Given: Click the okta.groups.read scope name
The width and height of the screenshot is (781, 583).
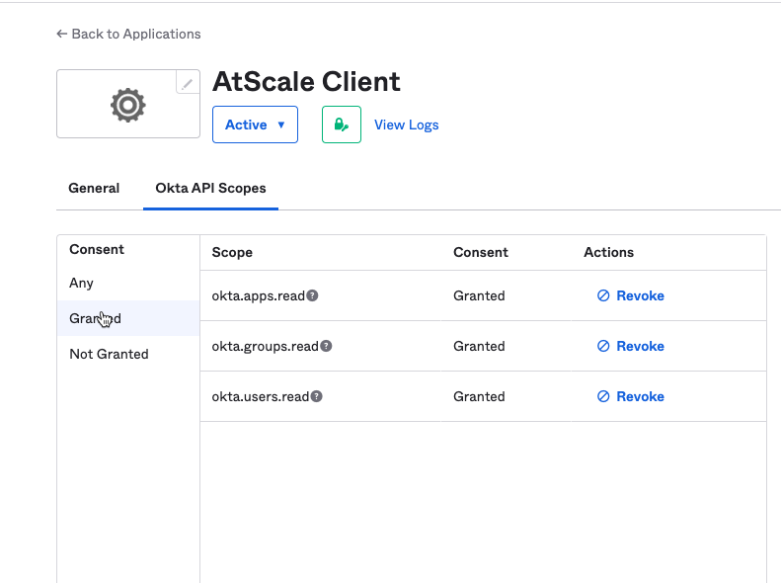Looking at the screenshot, I should click(265, 346).
